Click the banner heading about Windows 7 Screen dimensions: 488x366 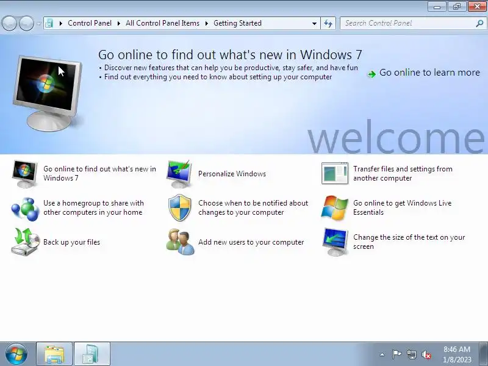coord(230,54)
